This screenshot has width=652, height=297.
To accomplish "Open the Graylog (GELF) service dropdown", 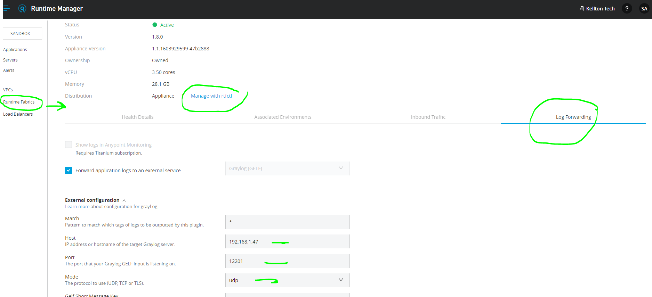I will pos(288,168).
